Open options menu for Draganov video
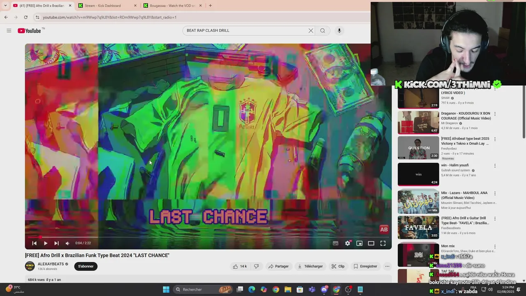 (495, 114)
